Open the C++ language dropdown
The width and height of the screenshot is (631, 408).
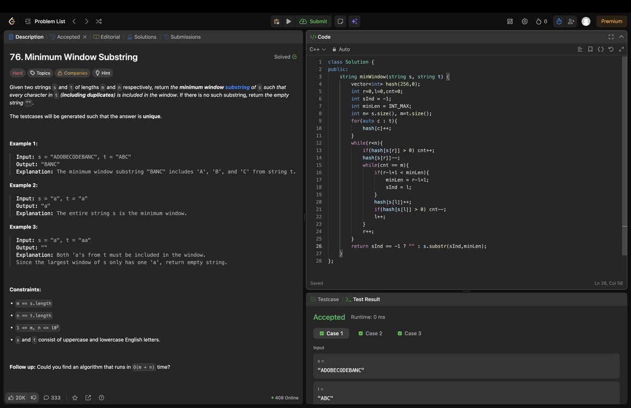click(x=318, y=49)
